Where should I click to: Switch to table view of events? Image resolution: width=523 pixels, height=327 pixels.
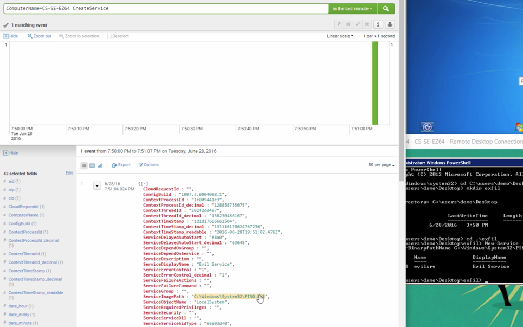(x=92, y=165)
